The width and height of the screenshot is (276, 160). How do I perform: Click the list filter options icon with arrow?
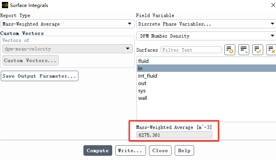click(244, 50)
